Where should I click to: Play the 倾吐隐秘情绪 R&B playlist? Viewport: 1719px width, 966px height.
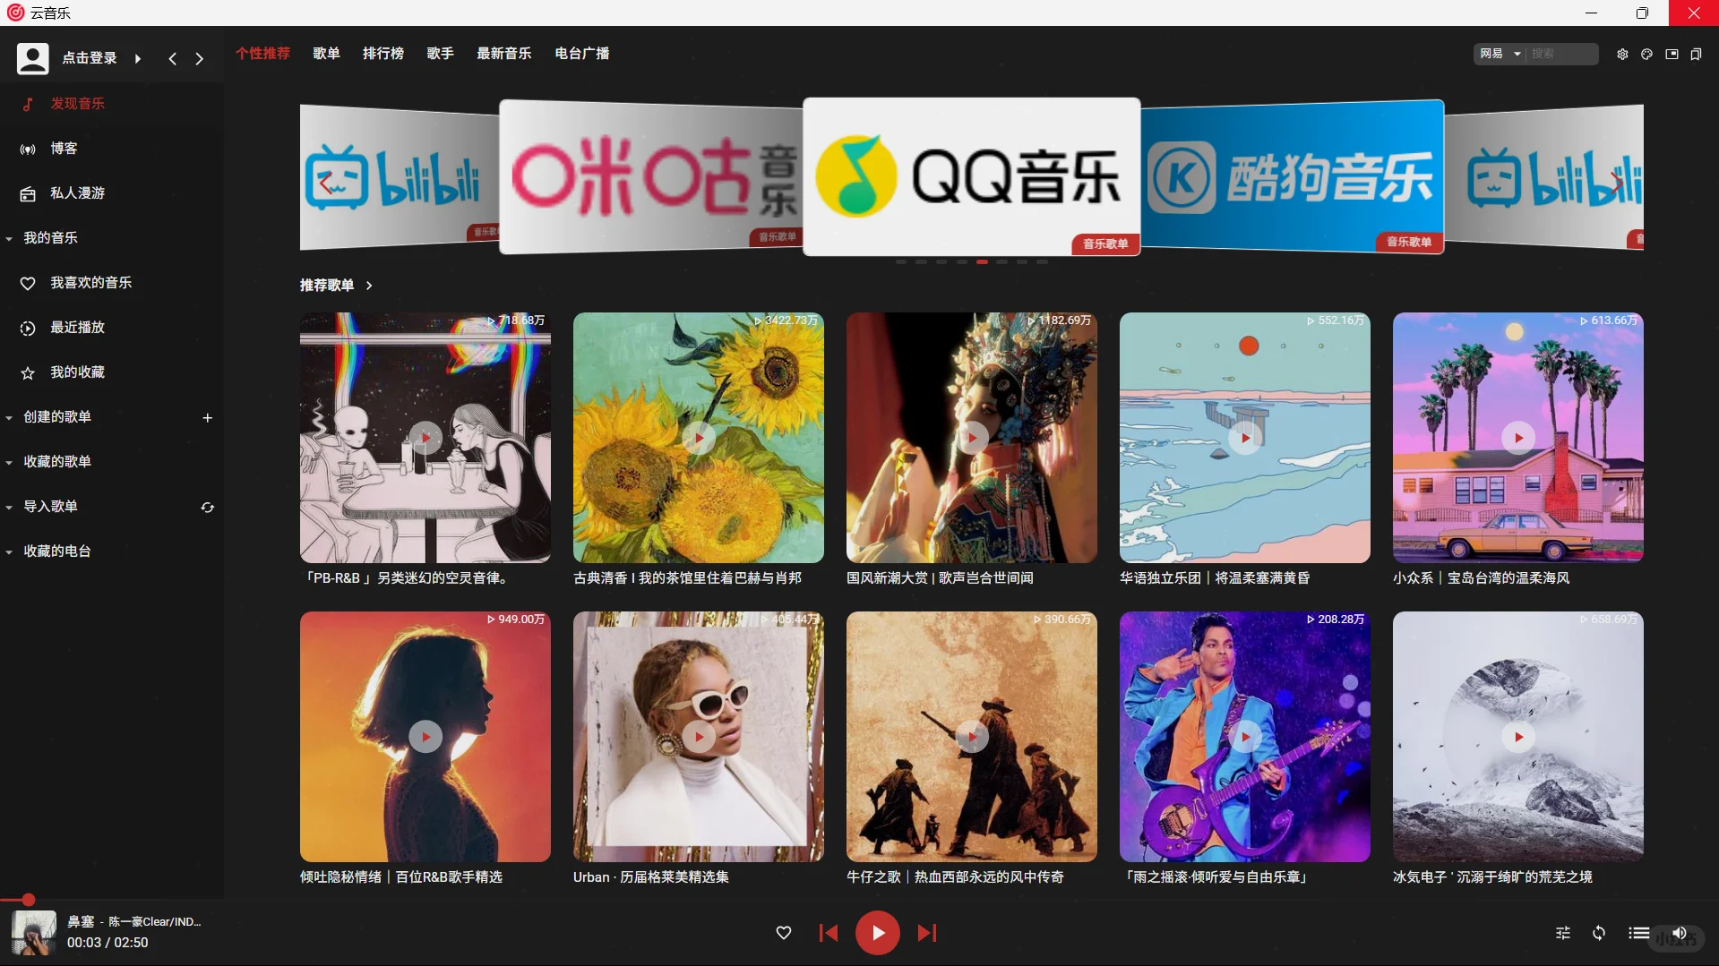click(425, 737)
